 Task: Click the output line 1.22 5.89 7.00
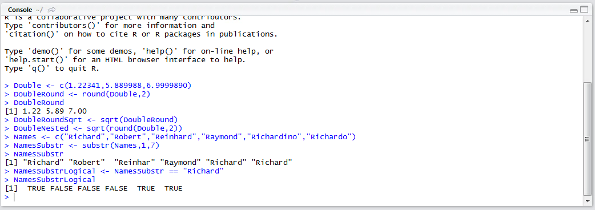click(46, 111)
